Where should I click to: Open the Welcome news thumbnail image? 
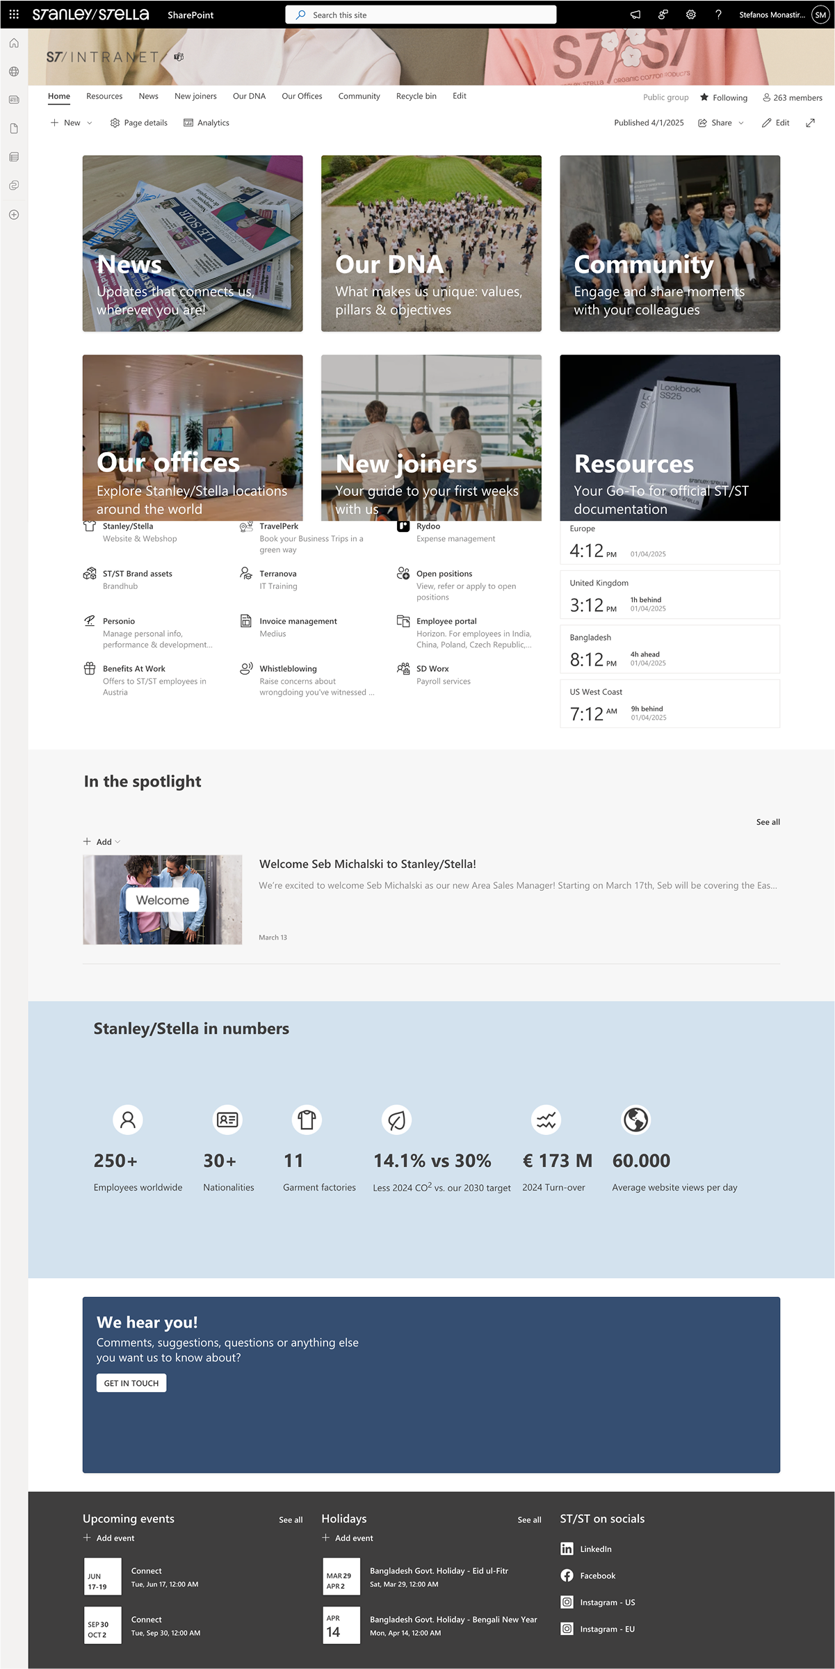click(163, 900)
